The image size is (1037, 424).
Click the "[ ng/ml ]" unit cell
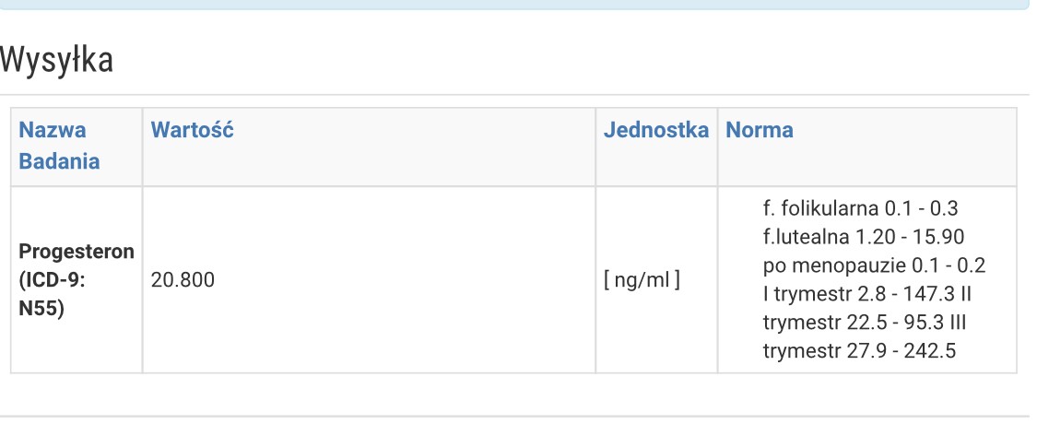point(642,279)
